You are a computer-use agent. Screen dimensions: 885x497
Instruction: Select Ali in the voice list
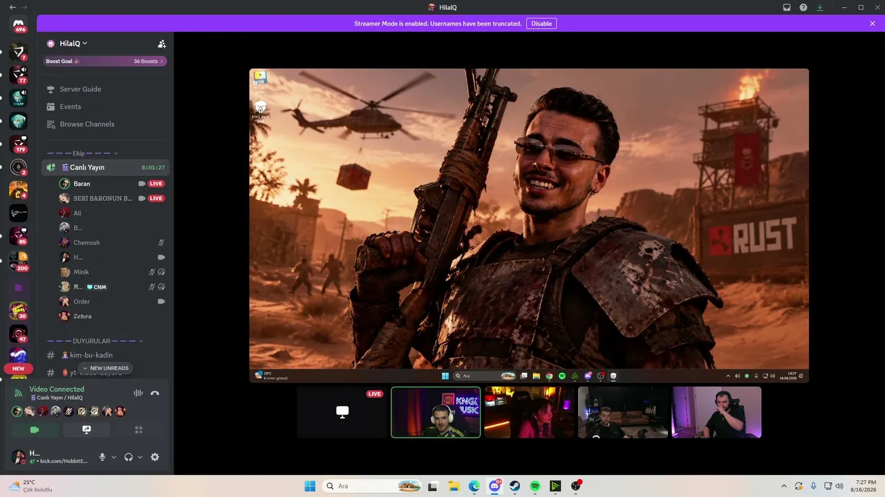pos(113,213)
